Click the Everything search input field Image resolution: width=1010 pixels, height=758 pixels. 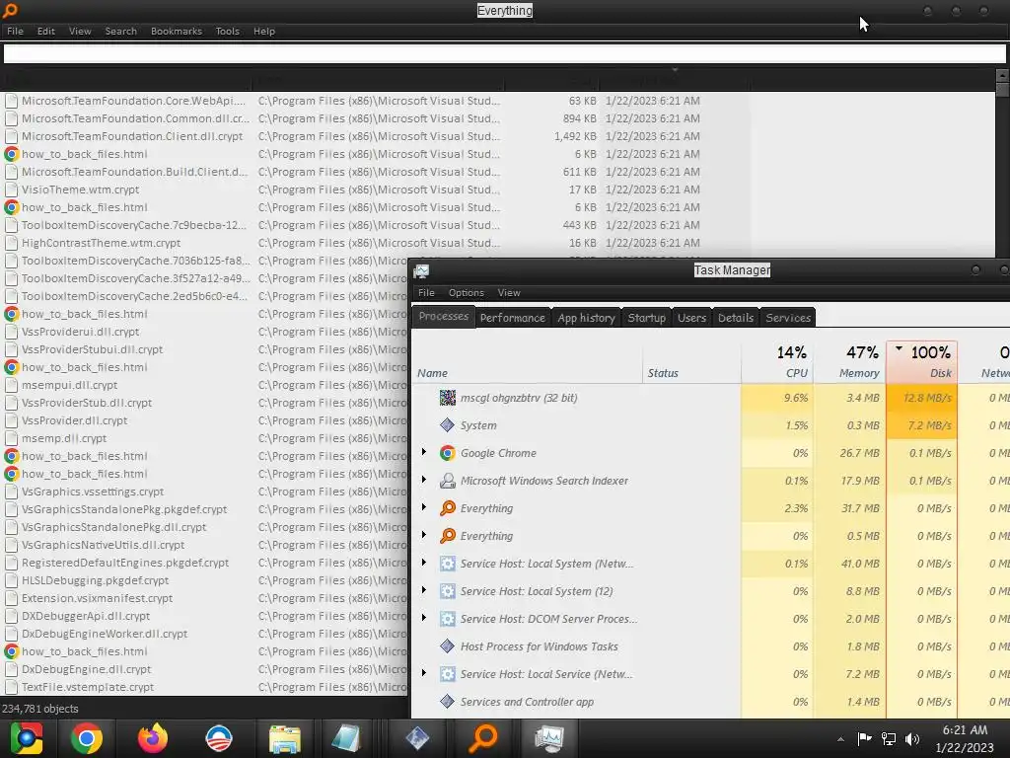pos(504,54)
